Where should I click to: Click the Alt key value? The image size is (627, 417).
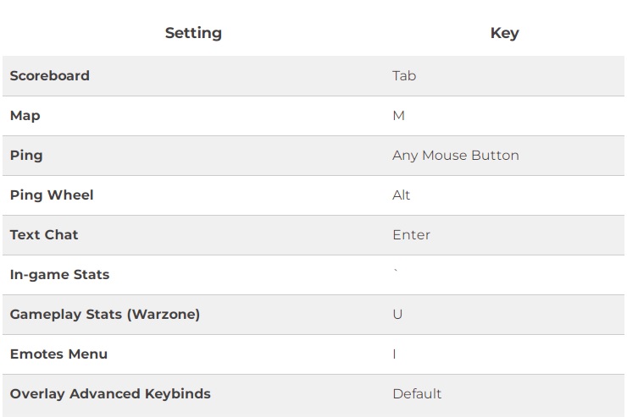pos(401,195)
